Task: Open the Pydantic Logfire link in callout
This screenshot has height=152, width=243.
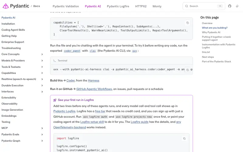Action: (x=64, y=111)
